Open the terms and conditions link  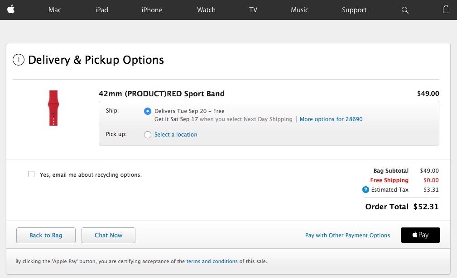pyautogui.click(x=212, y=261)
